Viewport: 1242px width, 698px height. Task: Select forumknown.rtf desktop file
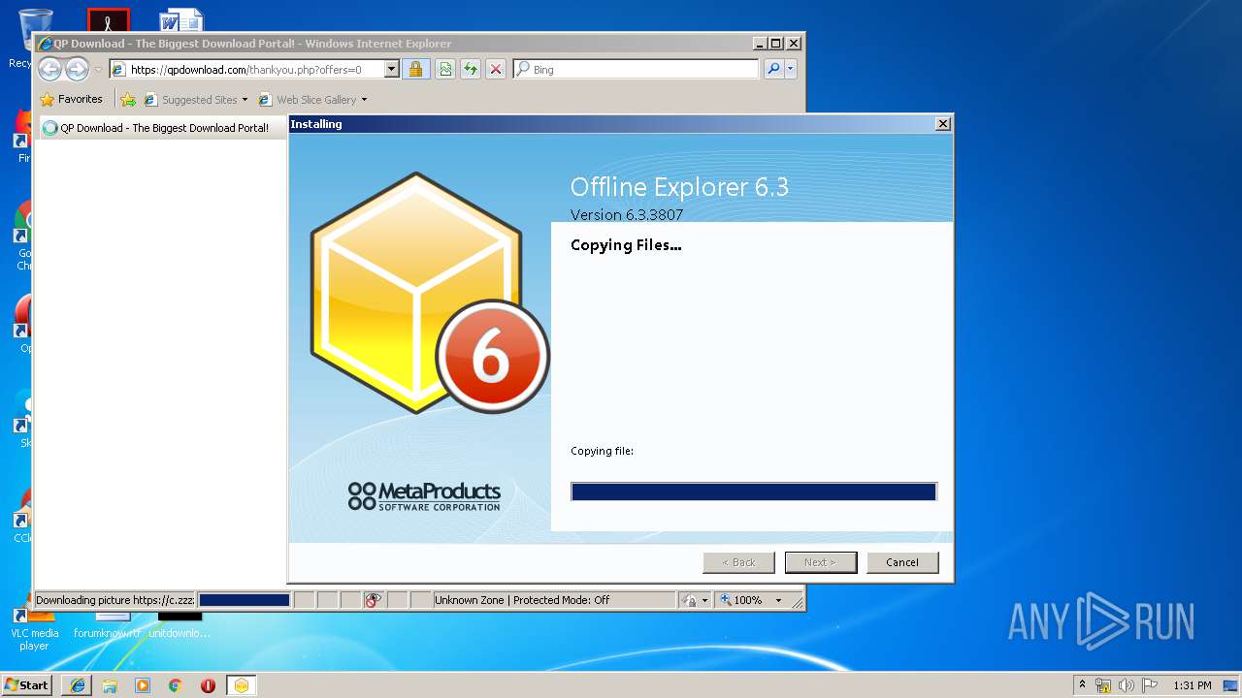pos(108,624)
